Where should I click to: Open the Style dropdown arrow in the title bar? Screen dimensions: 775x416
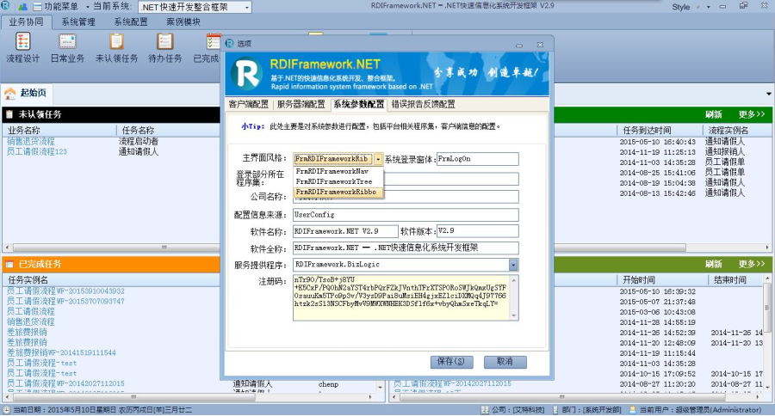point(709,7)
